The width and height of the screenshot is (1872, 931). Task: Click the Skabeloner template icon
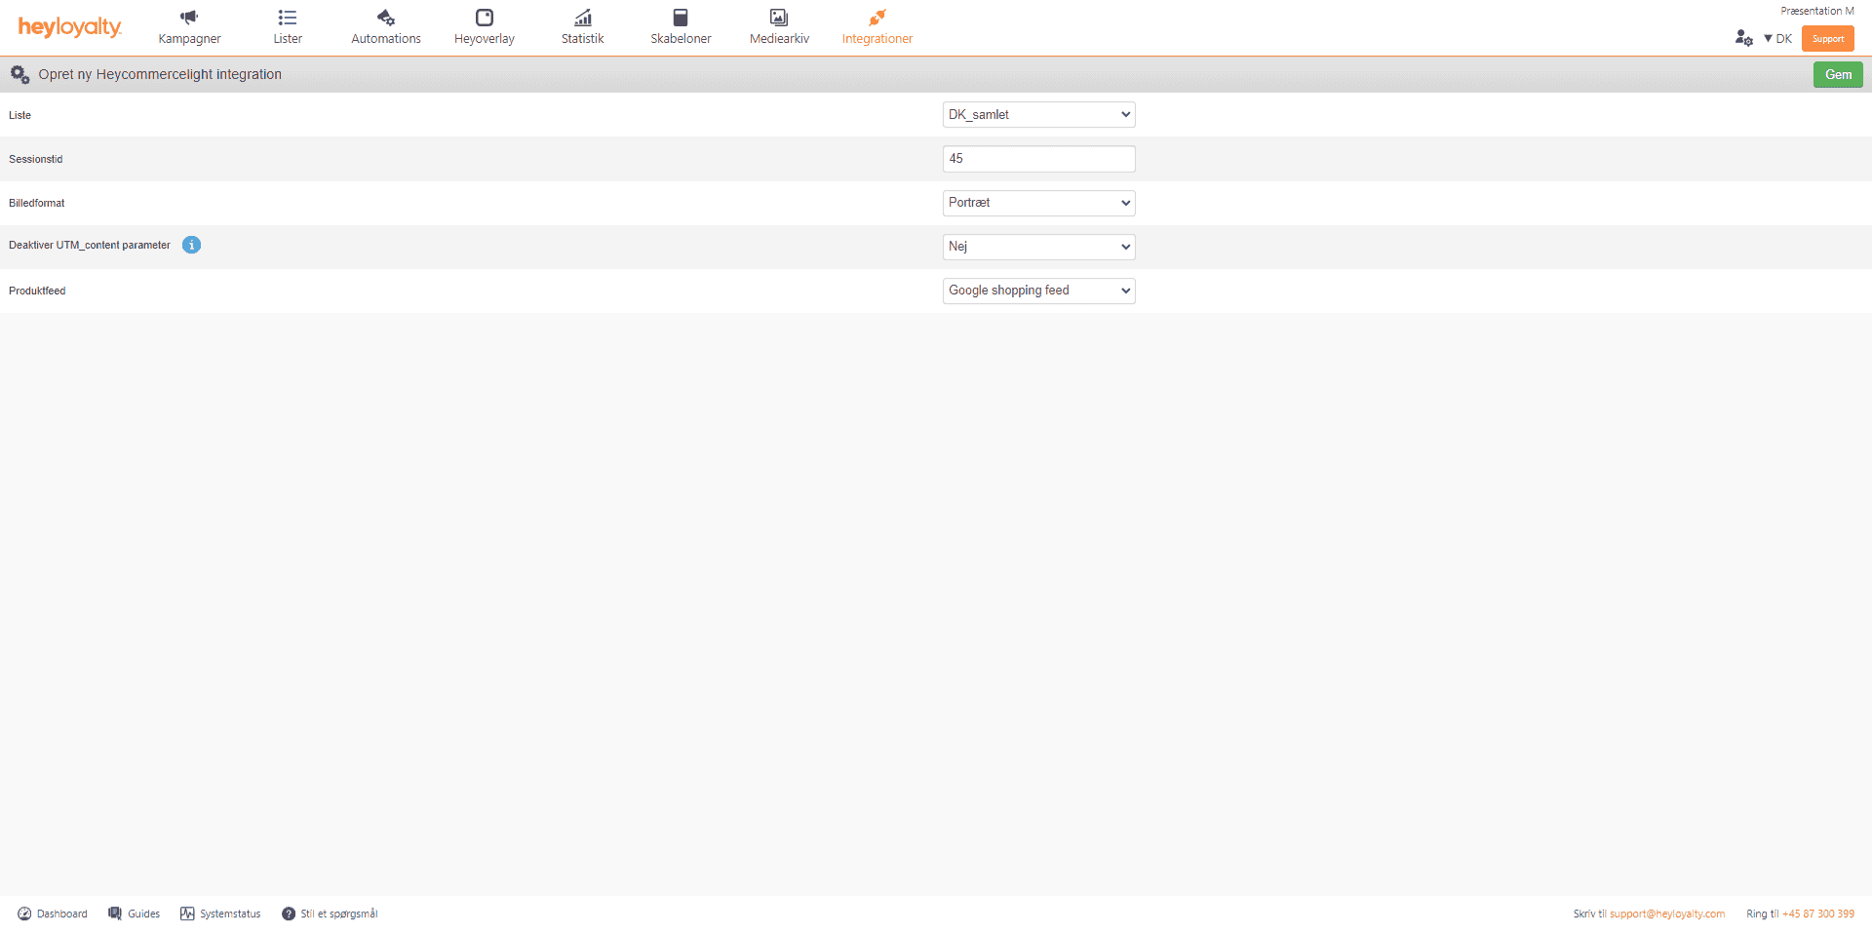click(681, 18)
